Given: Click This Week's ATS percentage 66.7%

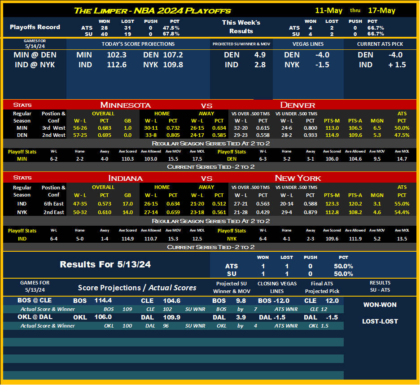Looking at the screenshot, I should click(376, 28).
